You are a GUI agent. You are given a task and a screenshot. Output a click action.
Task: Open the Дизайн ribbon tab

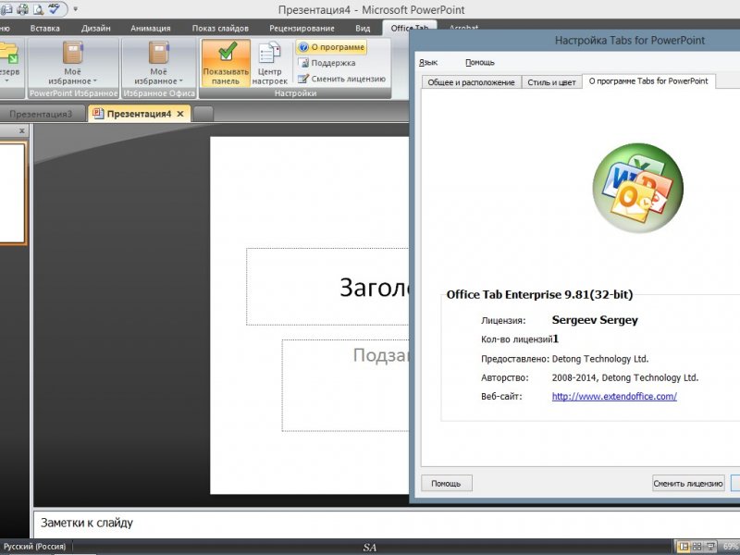click(x=96, y=29)
